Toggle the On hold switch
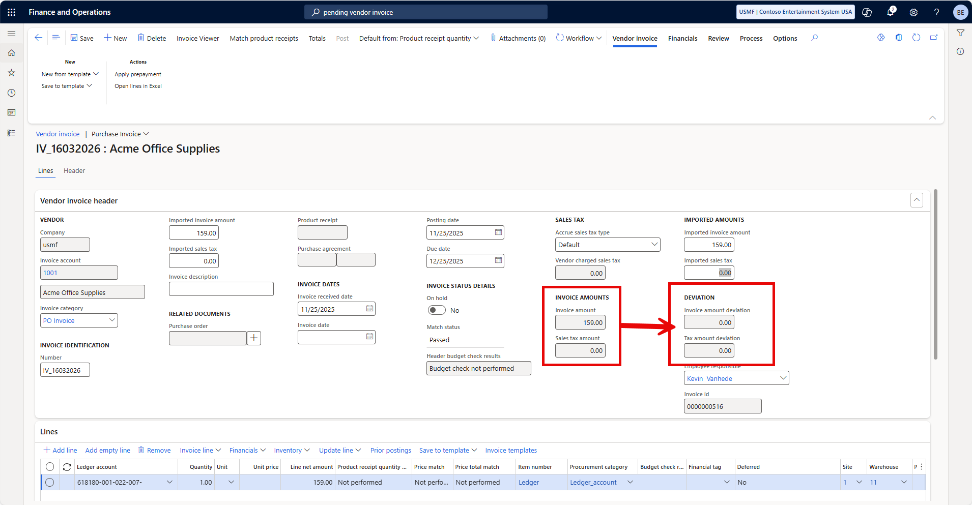Screen dimensions: 972x505 (x=436, y=310)
